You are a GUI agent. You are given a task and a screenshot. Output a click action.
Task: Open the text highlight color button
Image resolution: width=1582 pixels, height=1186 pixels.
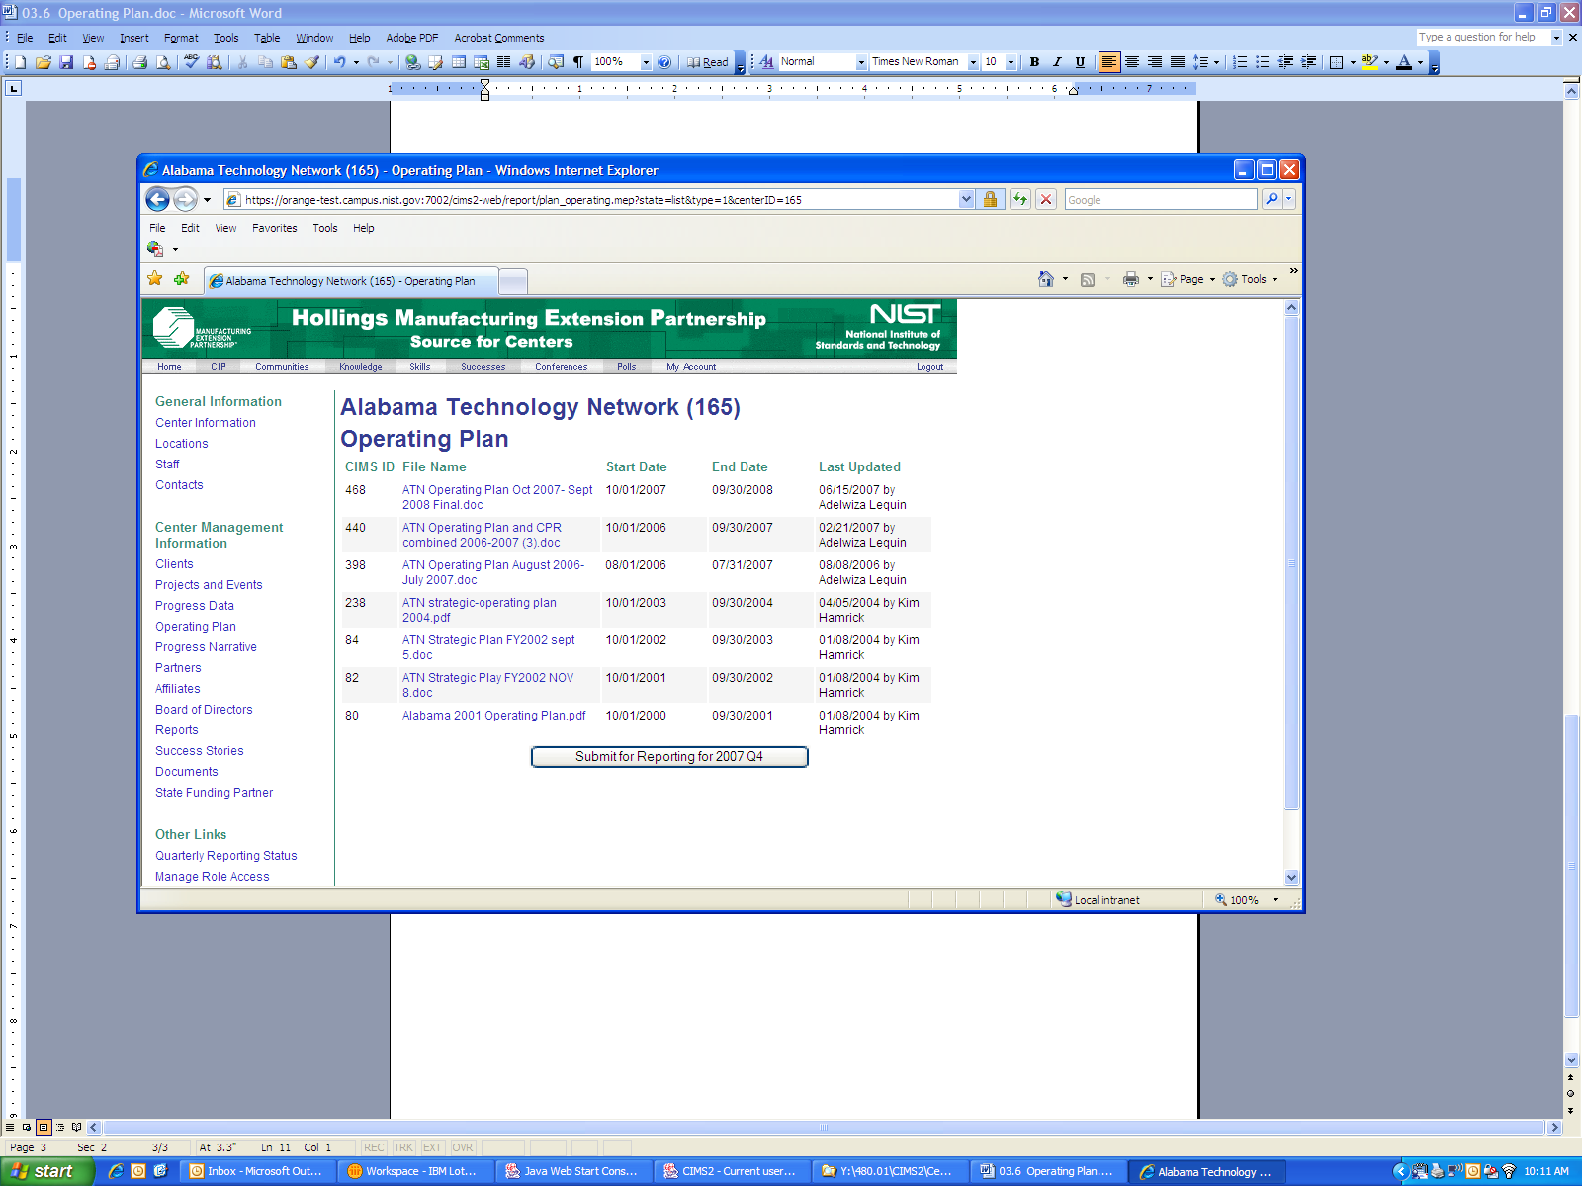(1369, 62)
